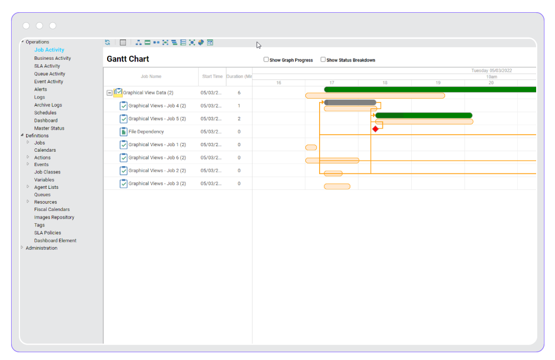
Task: Click the green Gantt bar view icon
Action: 147,42
